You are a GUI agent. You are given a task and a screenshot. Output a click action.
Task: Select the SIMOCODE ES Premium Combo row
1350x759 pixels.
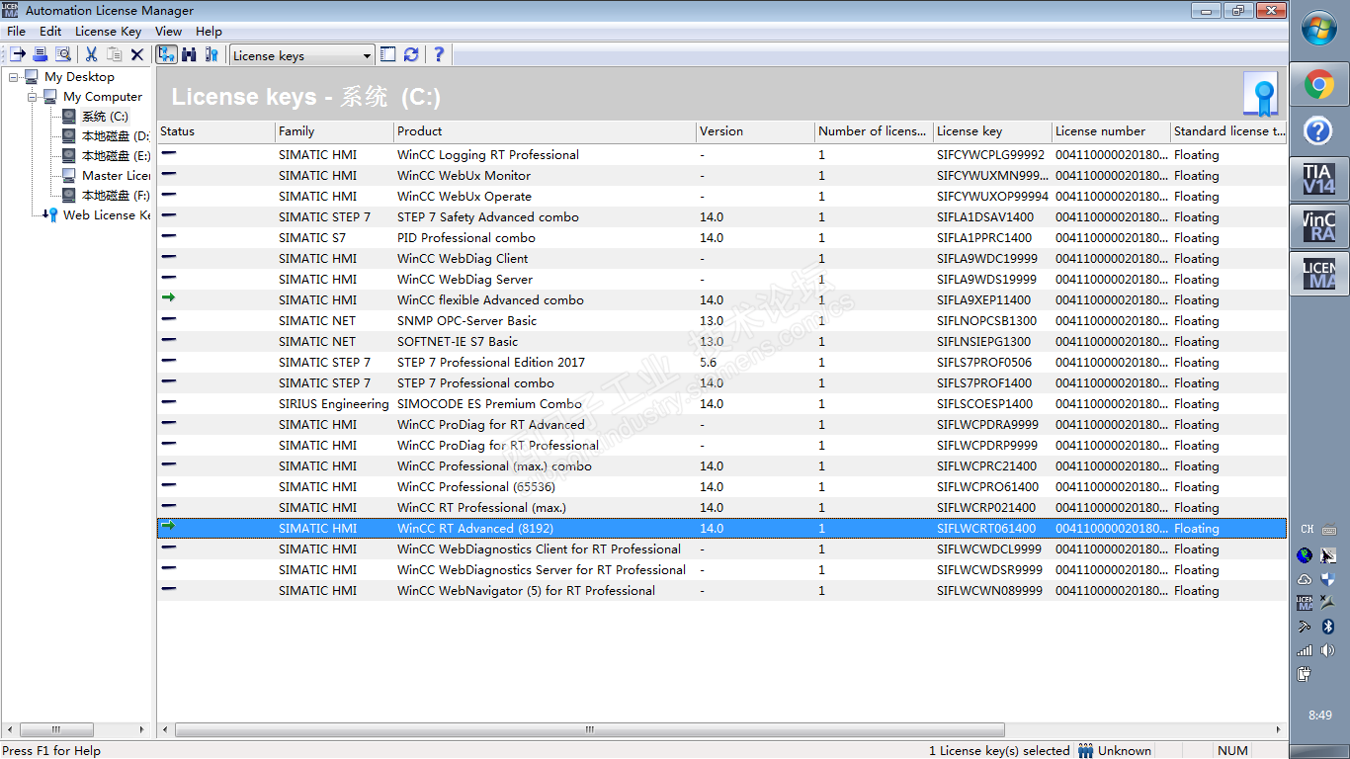point(721,404)
